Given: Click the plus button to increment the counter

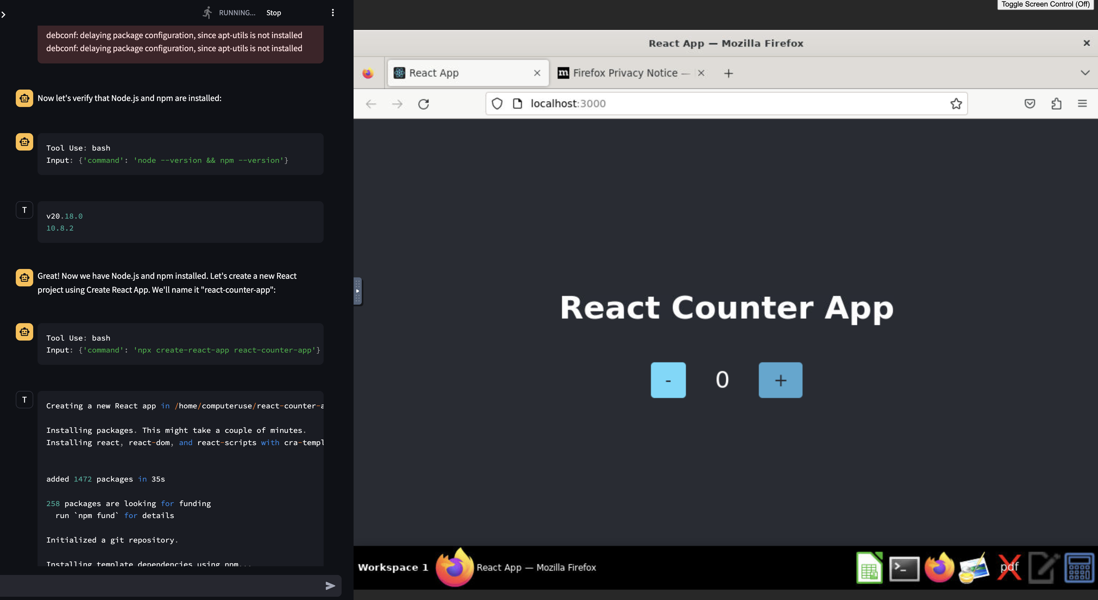Looking at the screenshot, I should coord(780,379).
